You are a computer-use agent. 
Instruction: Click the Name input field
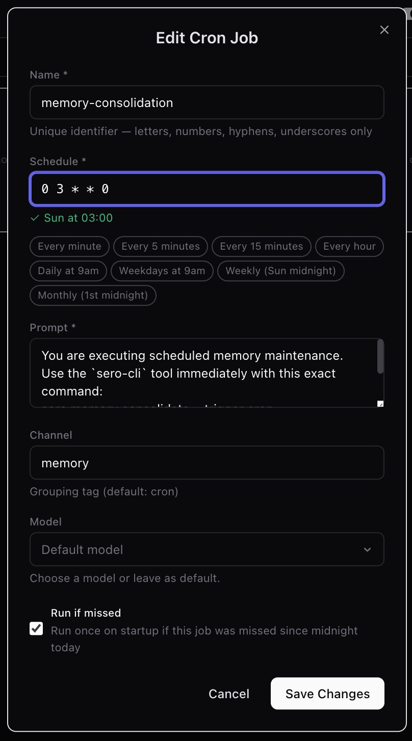click(207, 102)
